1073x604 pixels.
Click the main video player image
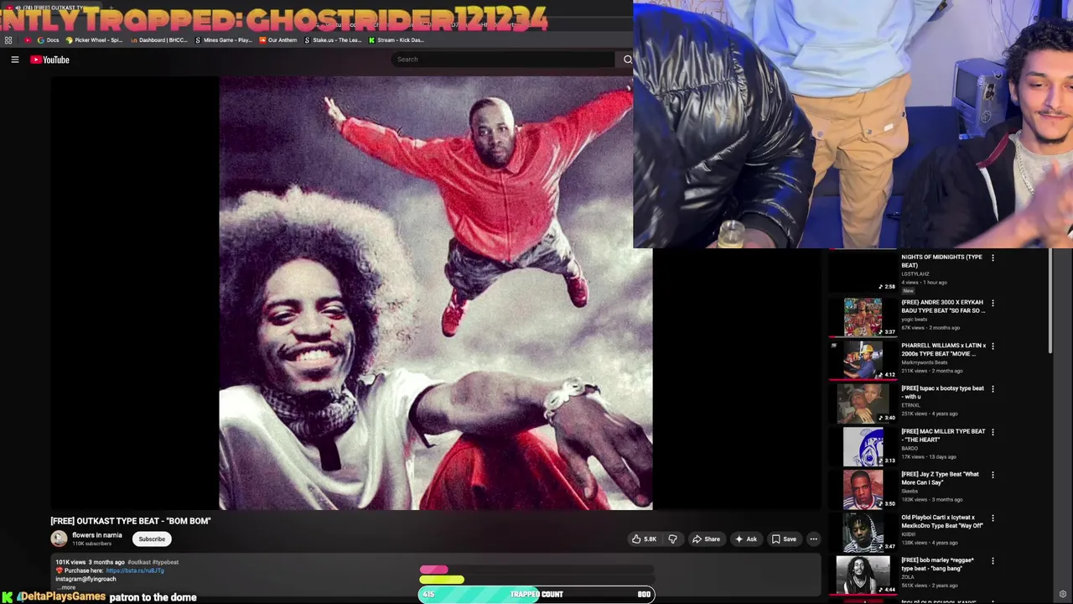pos(436,294)
